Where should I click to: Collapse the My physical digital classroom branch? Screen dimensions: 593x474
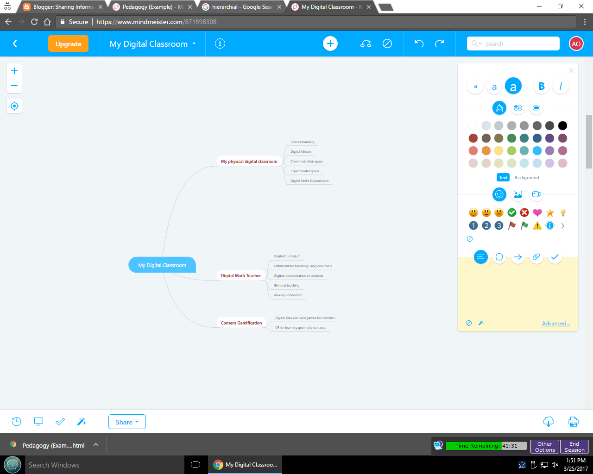(x=284, y=166)
